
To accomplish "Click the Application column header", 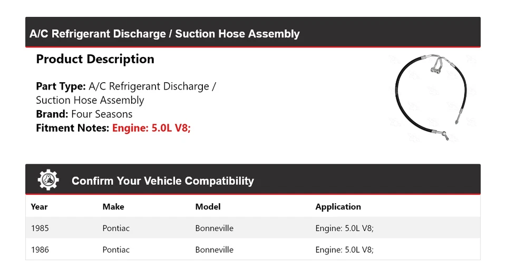I will click(338, 207).
